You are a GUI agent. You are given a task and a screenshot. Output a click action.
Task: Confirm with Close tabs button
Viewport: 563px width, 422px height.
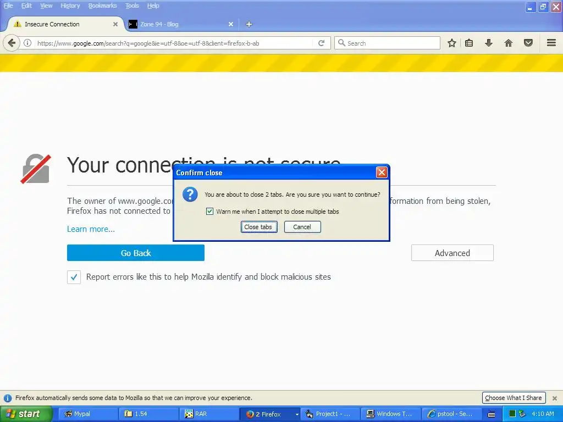tap(259, 227)
